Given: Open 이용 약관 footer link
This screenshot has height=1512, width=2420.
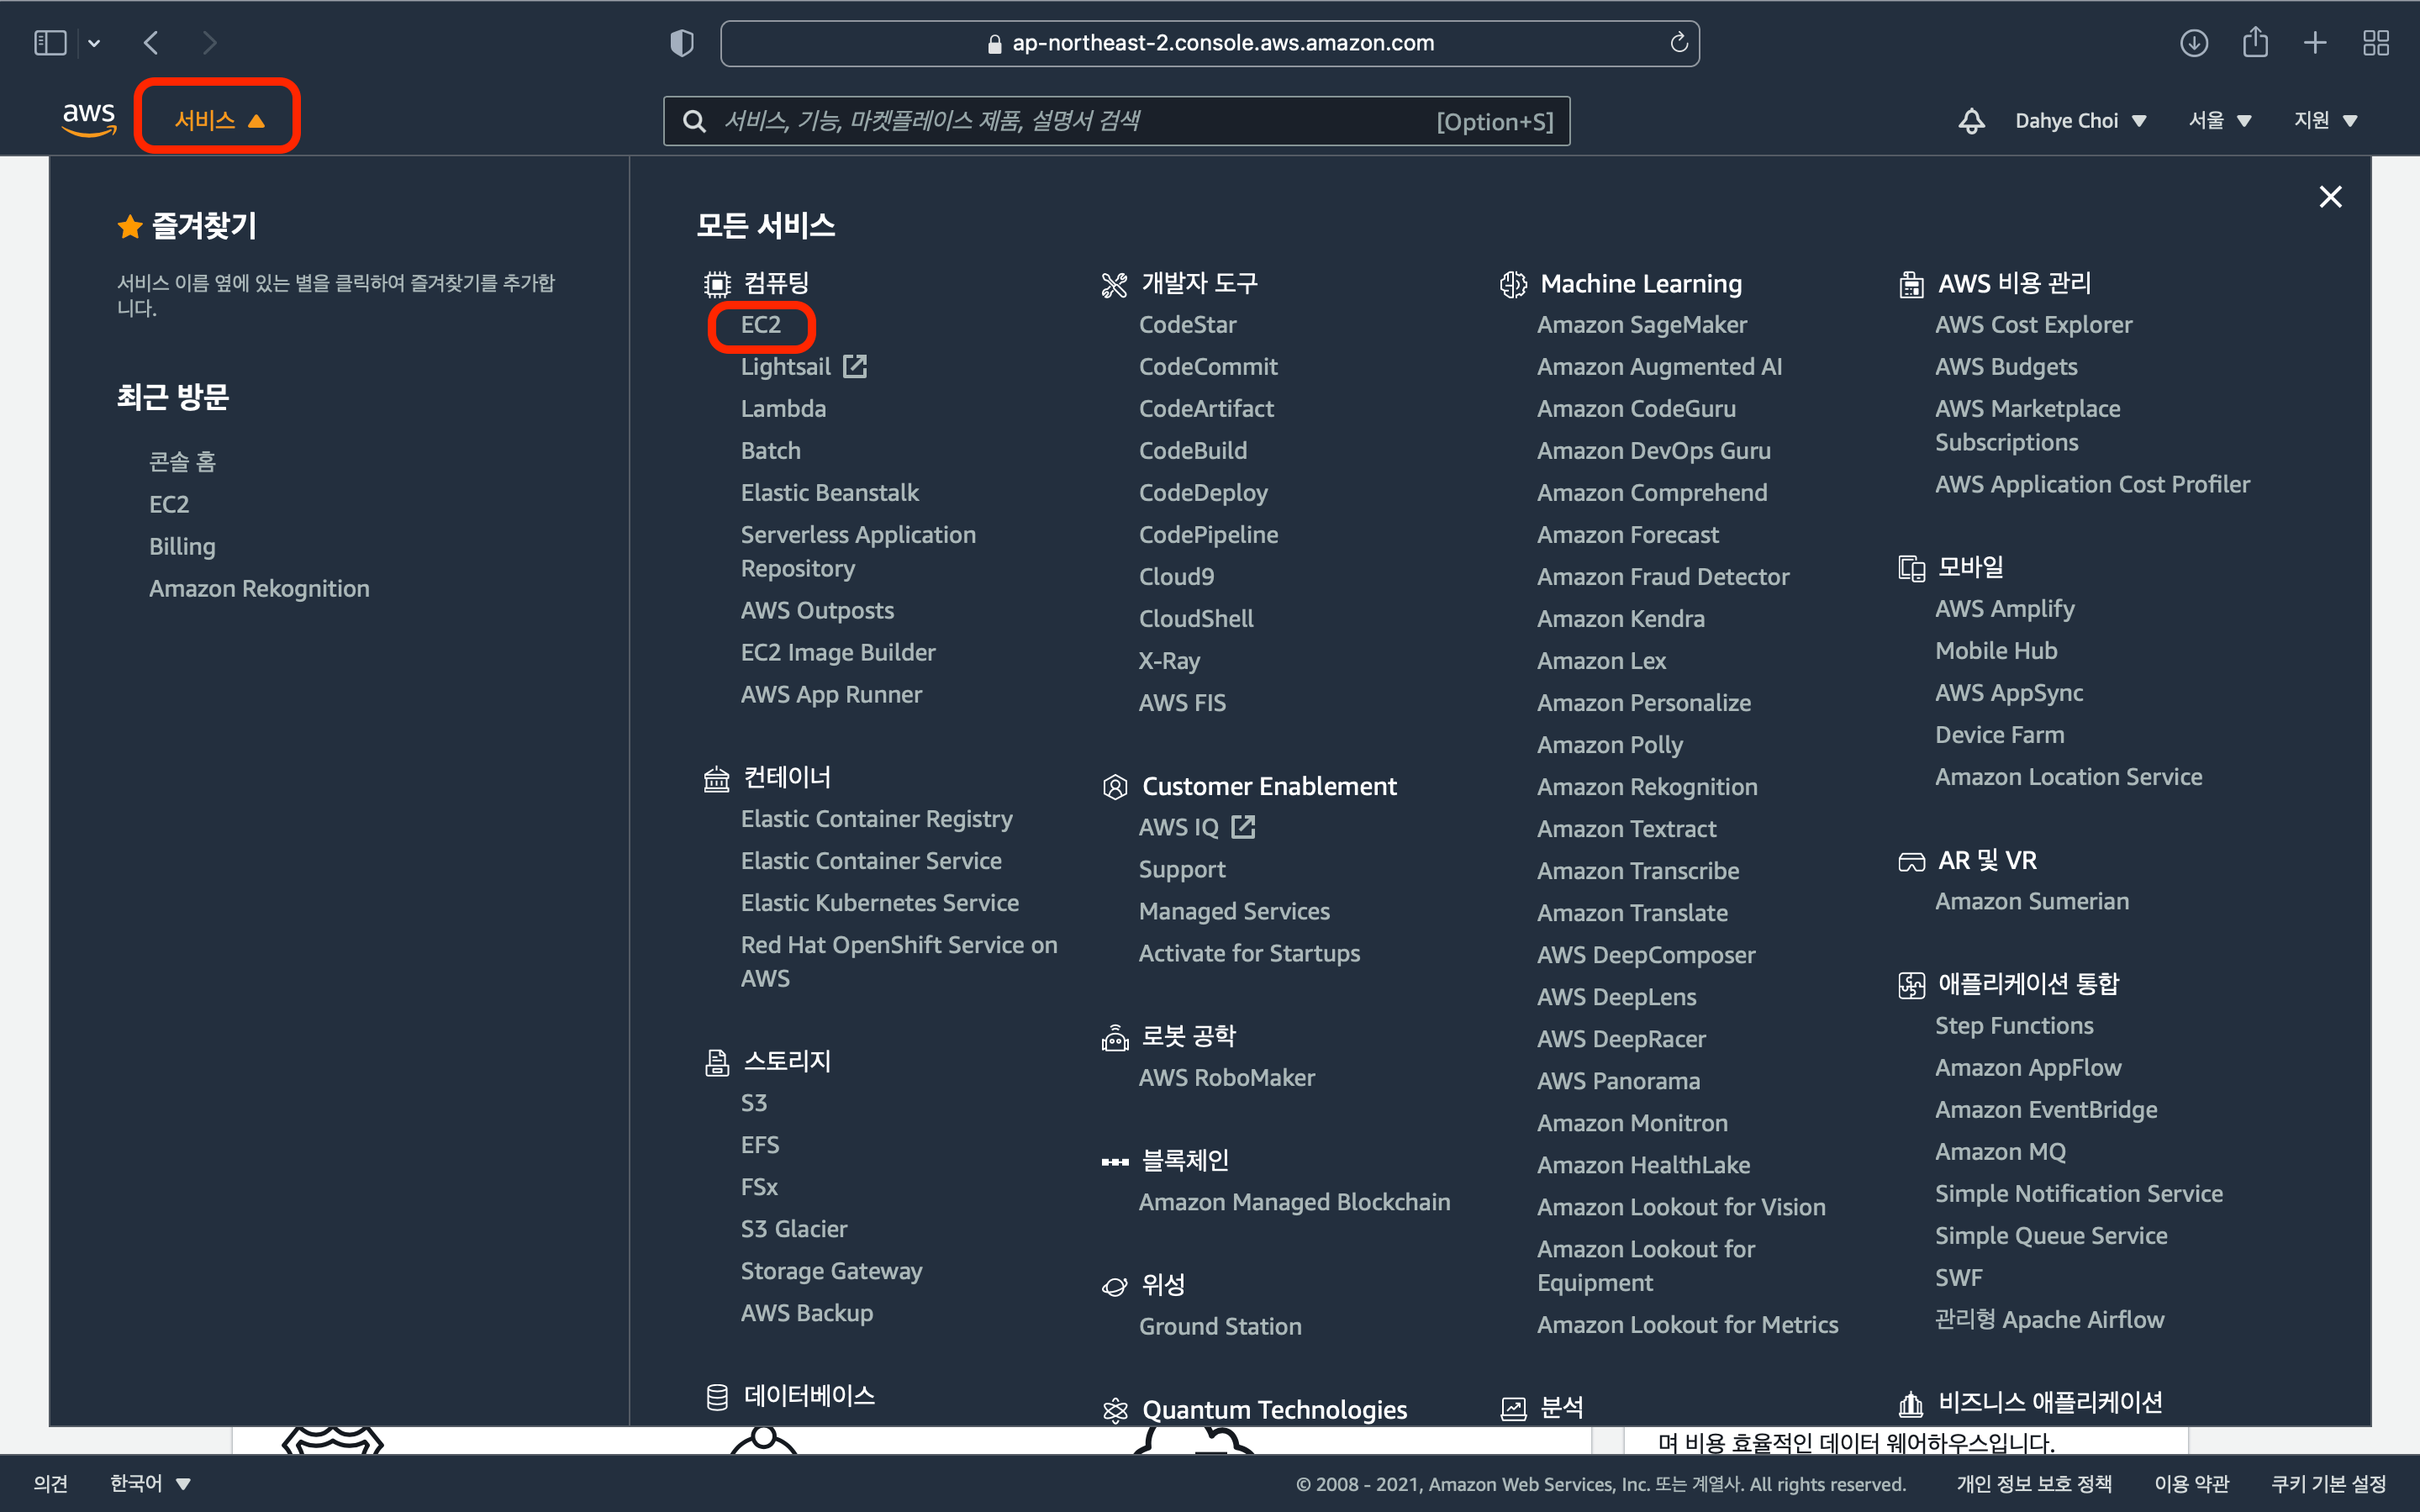Looking at the screenshot, I should [x=2191, y=1483].
